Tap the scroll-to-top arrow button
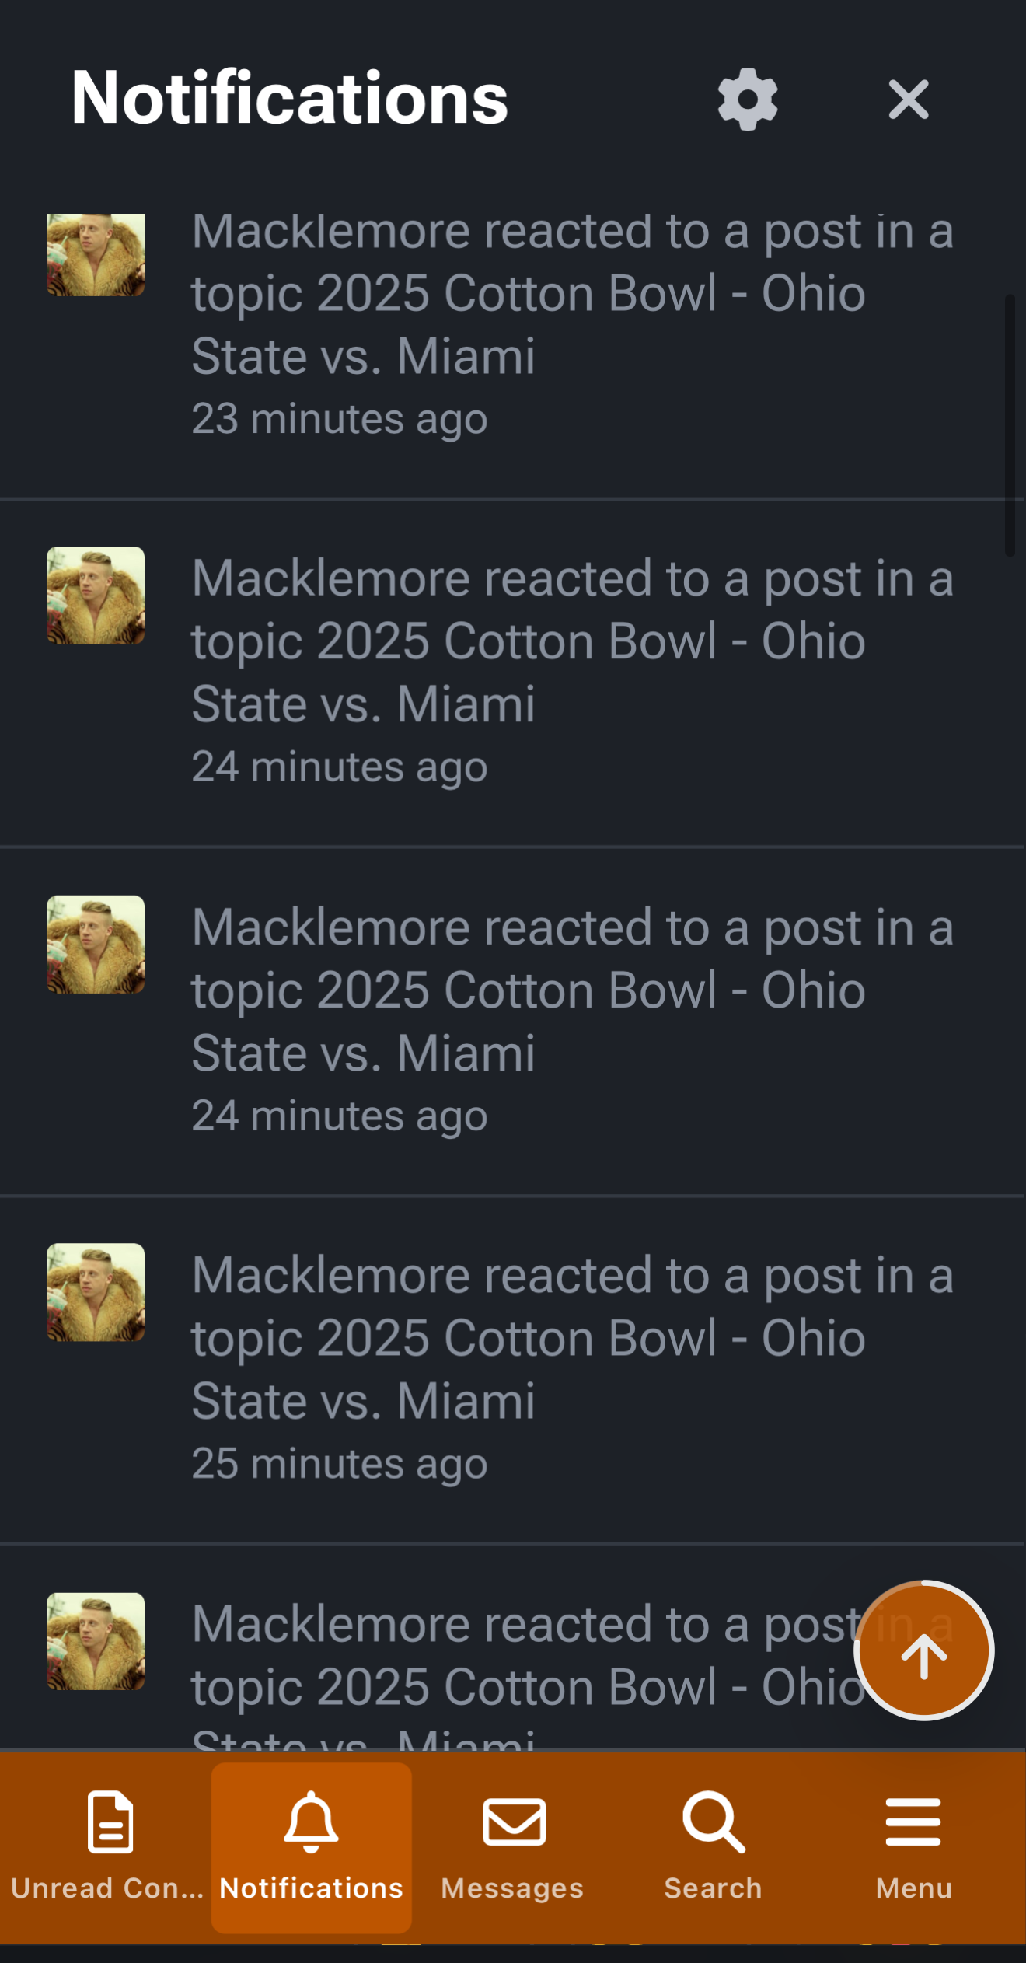The image size is (1026, 1963). (x=923, y=1650)
